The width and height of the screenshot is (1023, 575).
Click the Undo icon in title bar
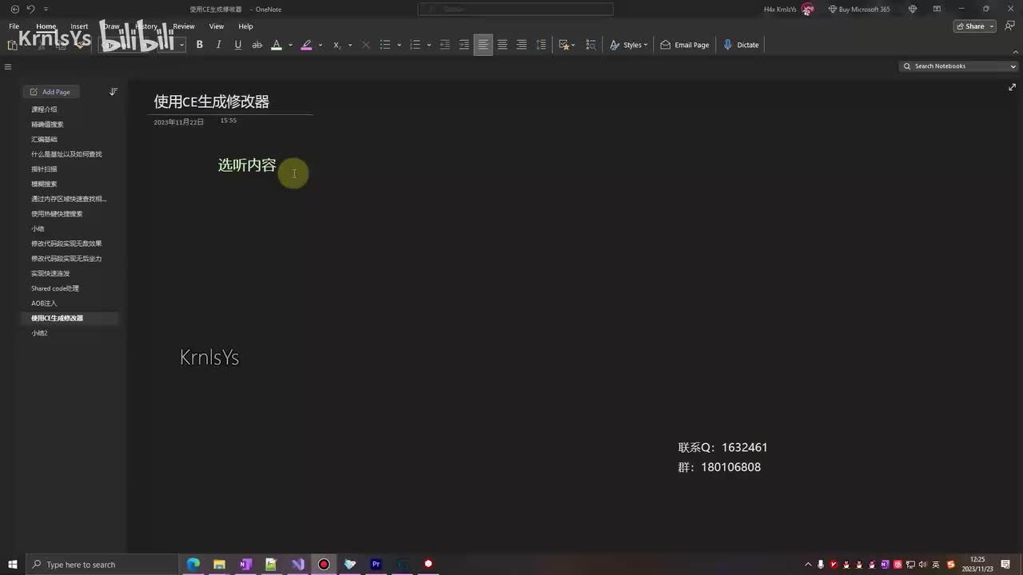[30, 9]
